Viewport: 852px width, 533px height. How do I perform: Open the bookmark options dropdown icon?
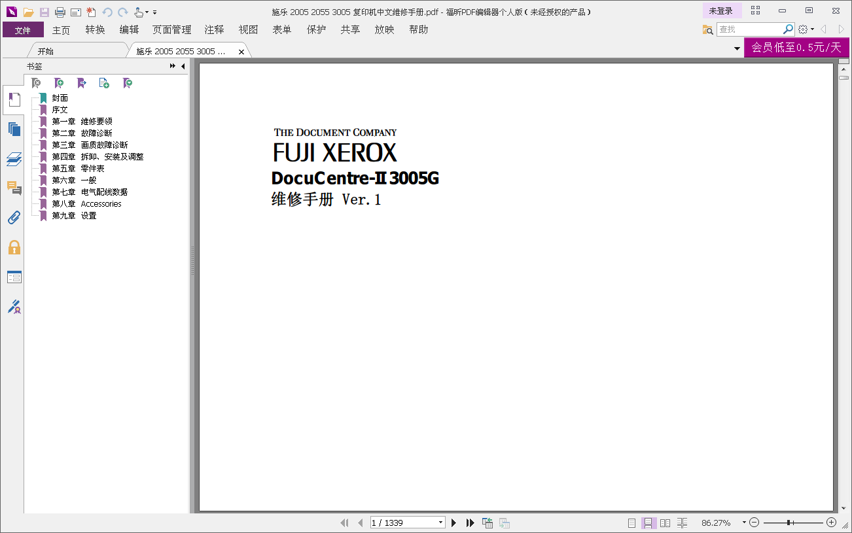pyautogui.click(x=128, y=83)
